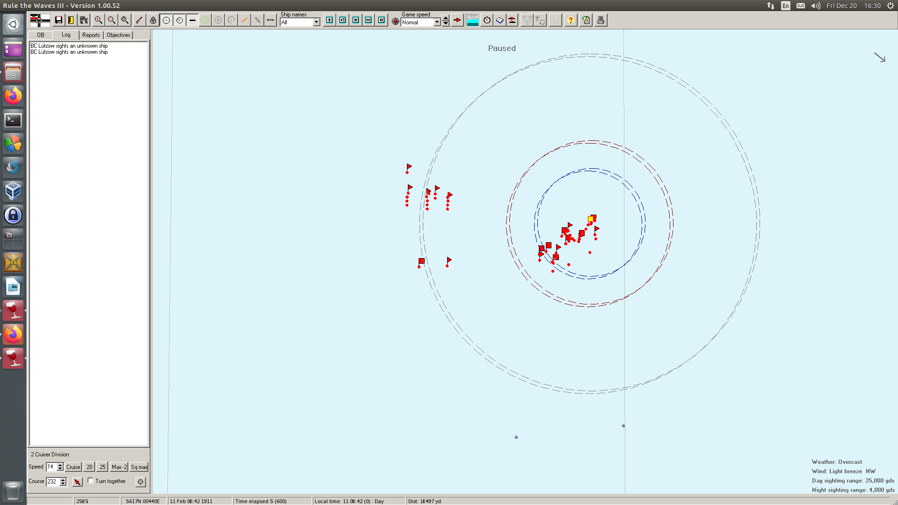
Task: Open Firefox from the Ubuntu dock
Action: click(13, 96)
